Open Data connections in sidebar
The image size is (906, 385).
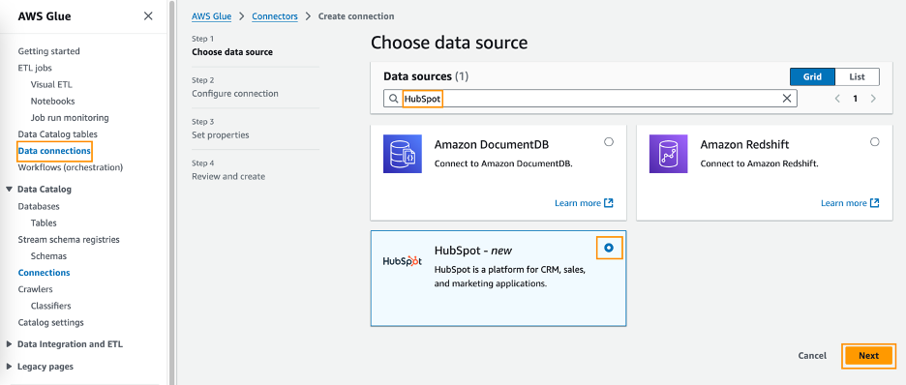[x=54, y=151]
